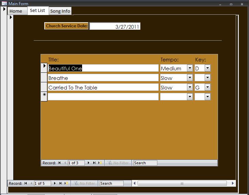Click the Church Service Date field
Screen dimensions: 249x195
115,26
